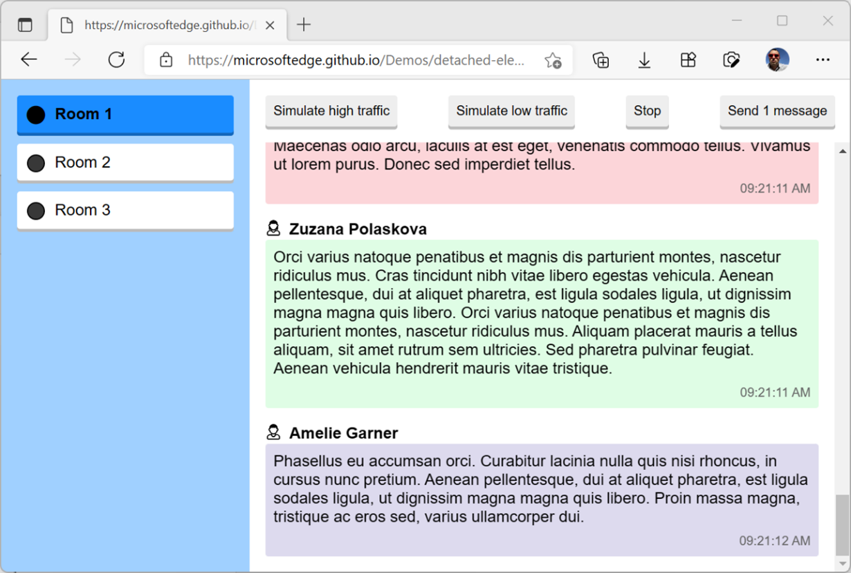This screenshot has height=573, width=851.
Task: Open the user profile avatar
Action: click(x=777, y=60)
